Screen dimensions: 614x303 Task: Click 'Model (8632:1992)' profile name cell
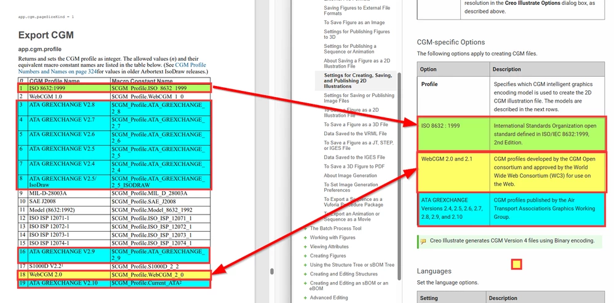pos(69,210)
